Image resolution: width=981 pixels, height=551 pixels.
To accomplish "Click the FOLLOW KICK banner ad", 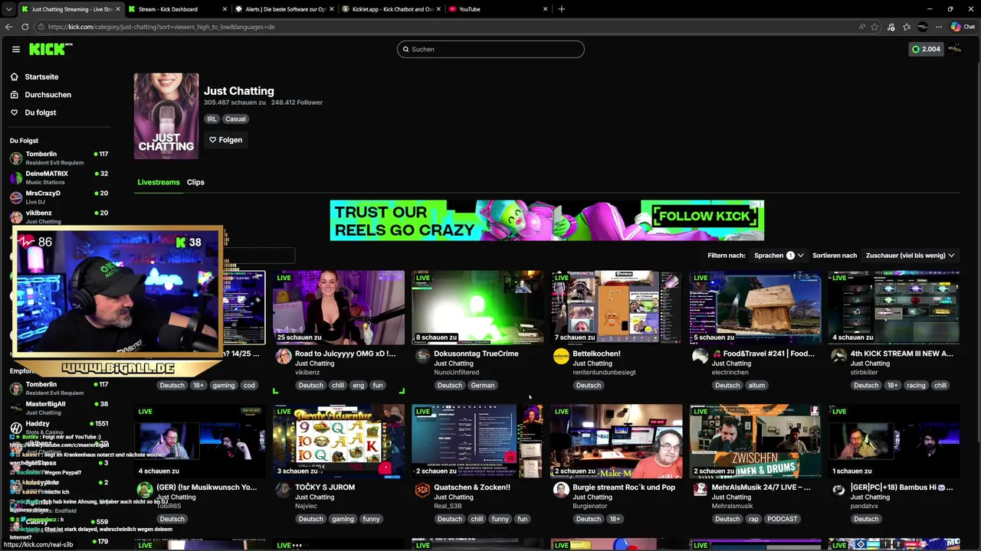I will point(546,220).
